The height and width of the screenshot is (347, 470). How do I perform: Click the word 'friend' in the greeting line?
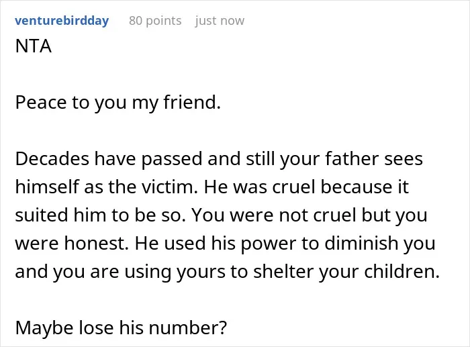(x=189, y=102)
